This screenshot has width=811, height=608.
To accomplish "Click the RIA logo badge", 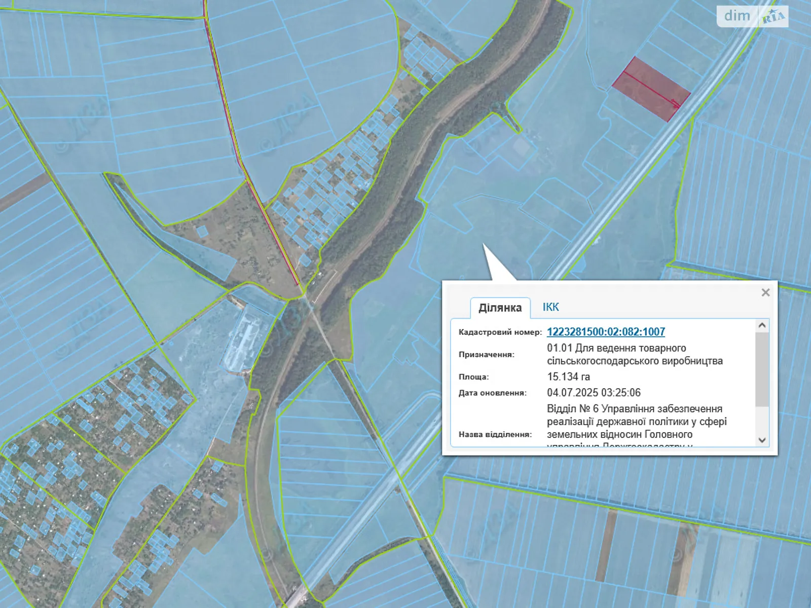I will click(773, 17).
